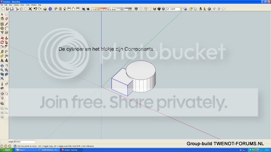Open the Window menu
This screenshot has width=271, height=152.
click(34, 5)
